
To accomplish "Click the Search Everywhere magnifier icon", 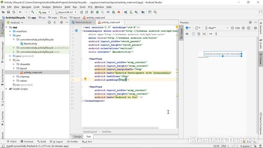I will (x=155, y=12).
